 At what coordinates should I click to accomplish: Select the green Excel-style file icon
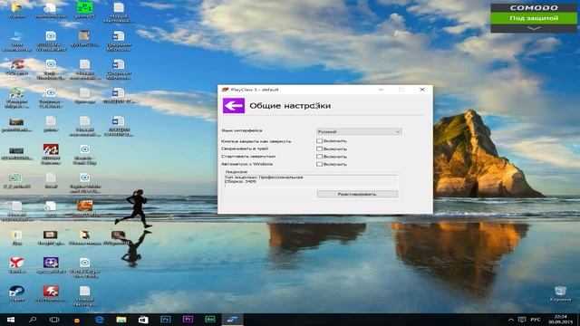15,181
